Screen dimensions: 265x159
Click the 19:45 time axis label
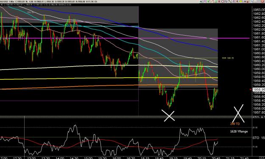click(187, 158)
